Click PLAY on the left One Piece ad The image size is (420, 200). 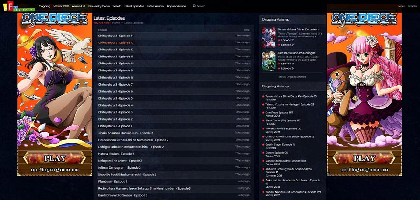tap(55, 157)
